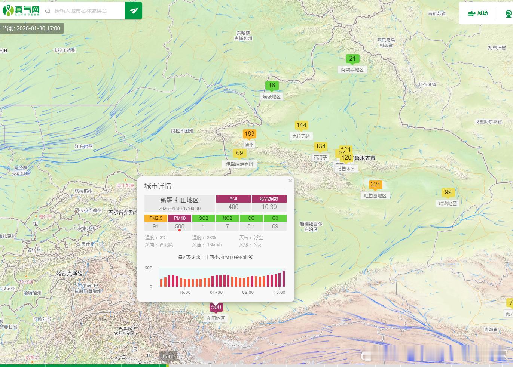Screen dimensions: 513x367
Task: Click the AQI header in popup
Action: coord(233,198)
